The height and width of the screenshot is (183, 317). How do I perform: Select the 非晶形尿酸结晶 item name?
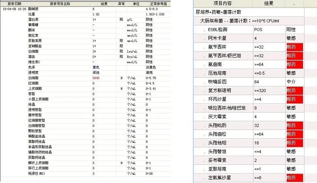click(40, 147)
